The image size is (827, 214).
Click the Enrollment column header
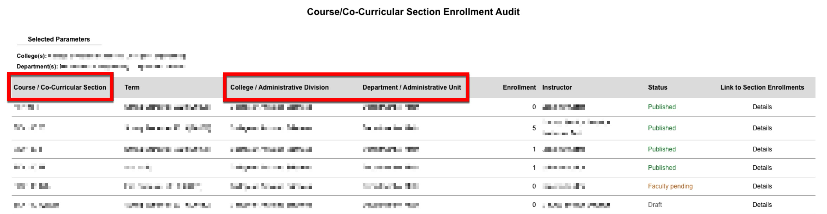(519, 87)
